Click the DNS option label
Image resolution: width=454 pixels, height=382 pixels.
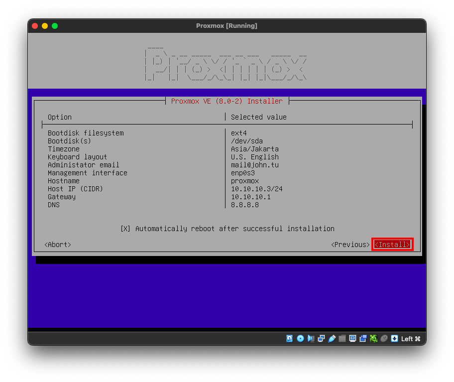(54, 205)
